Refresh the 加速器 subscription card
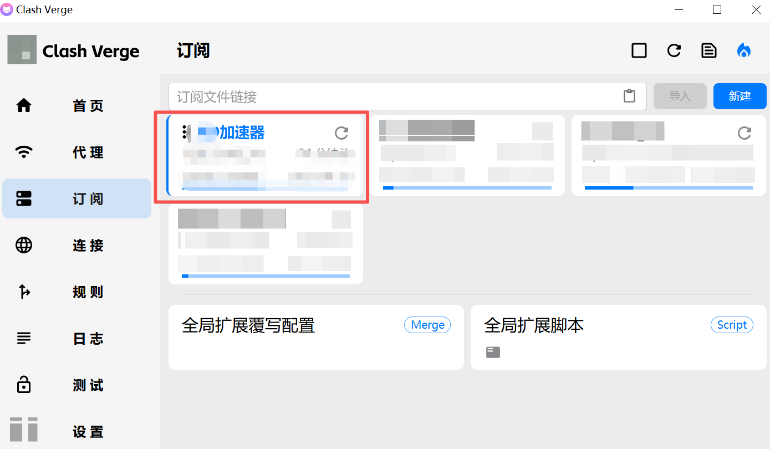770x449 pixels. click(341, 133)
